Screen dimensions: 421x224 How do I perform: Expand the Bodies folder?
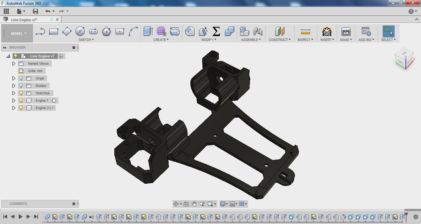[14, 86]
